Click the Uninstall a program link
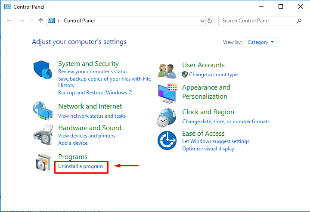 (x=81, y=166)
